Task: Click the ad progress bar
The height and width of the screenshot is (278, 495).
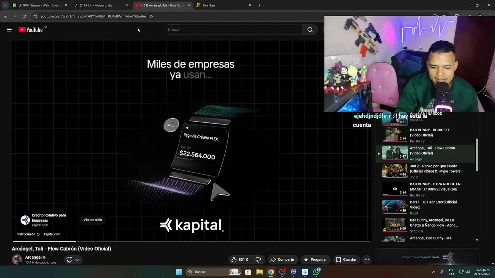Action: pos(191,241)
